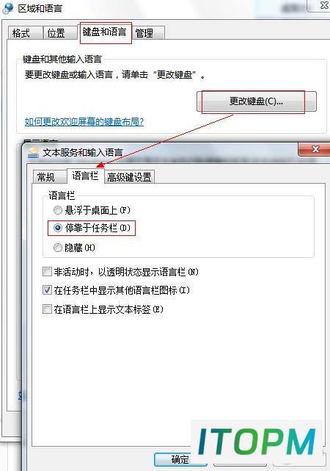Close the 文本服务和输入语言 dialog with red X

click(x=315, y=149)
